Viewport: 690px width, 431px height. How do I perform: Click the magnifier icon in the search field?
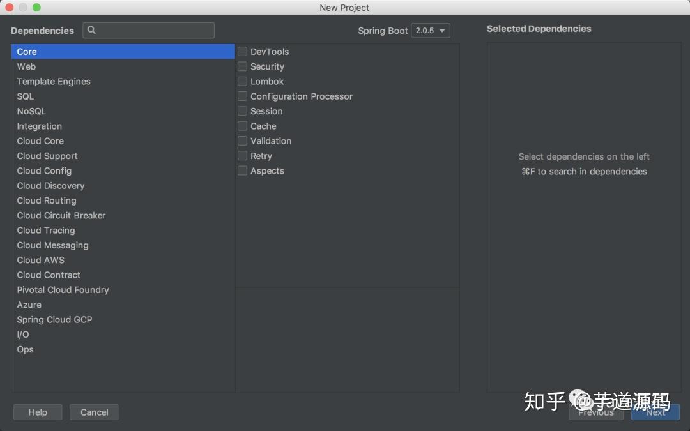pos(91,30)
